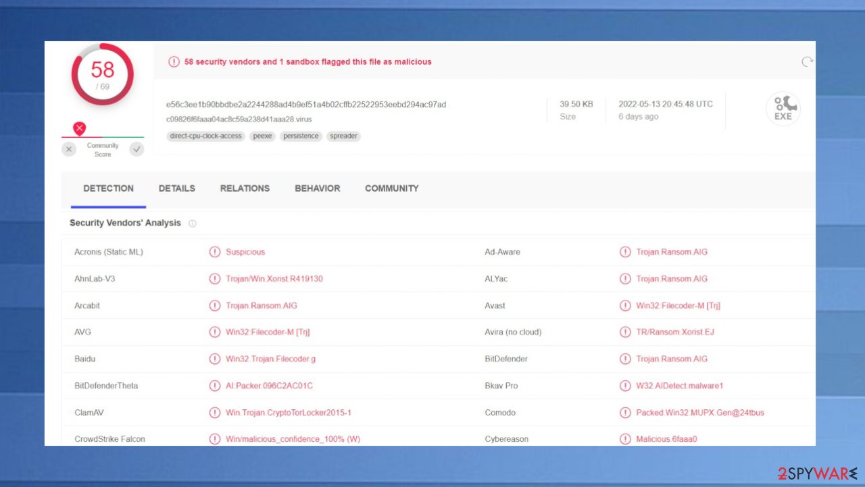Click the Acronis (Static ML) vendor name

click(x=109, y=252)
